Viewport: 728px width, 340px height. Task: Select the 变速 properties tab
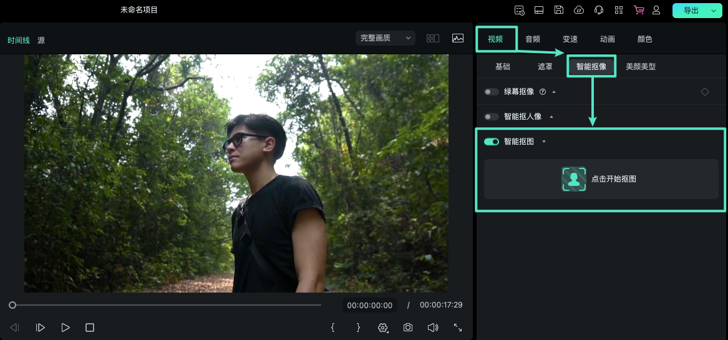click(x=570, y=39)
